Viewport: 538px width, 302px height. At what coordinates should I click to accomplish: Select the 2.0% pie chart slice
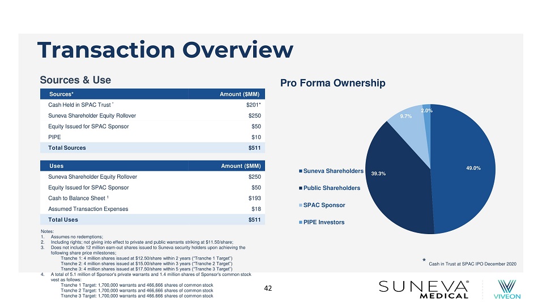coord(428,113)
